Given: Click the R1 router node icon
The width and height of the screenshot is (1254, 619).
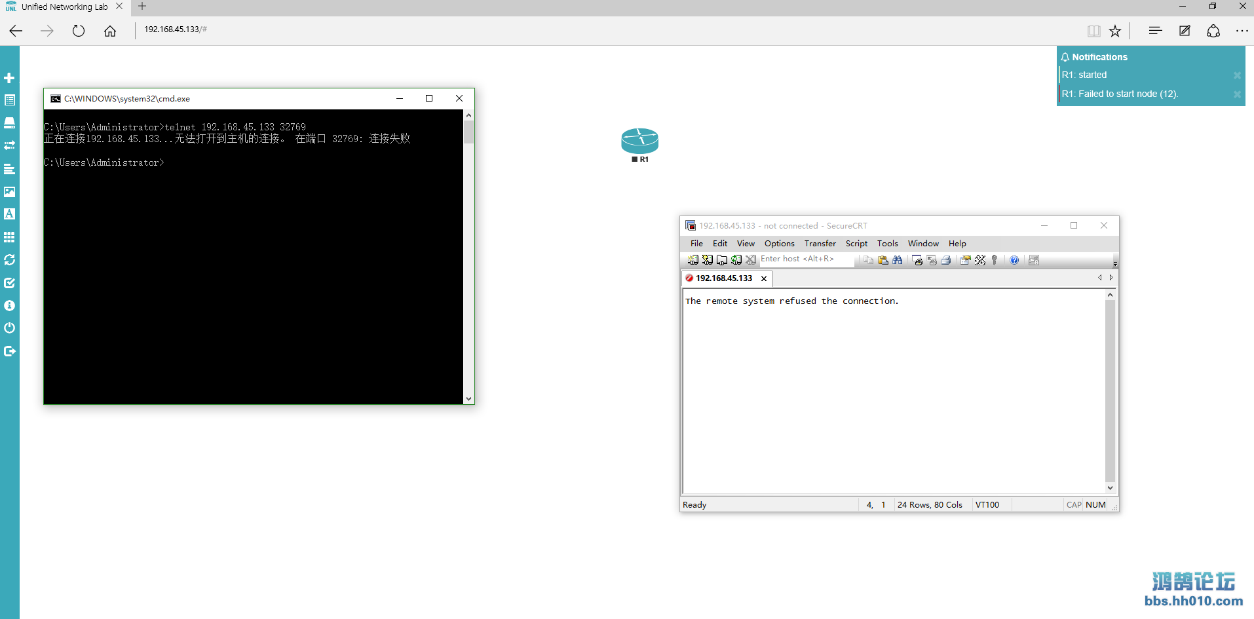Looking at the screenshot, I should [x=639, y=141].
